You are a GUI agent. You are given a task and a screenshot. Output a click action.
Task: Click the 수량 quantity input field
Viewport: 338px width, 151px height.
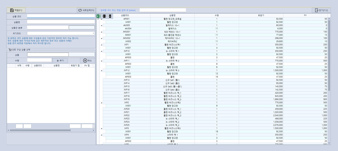39,61
